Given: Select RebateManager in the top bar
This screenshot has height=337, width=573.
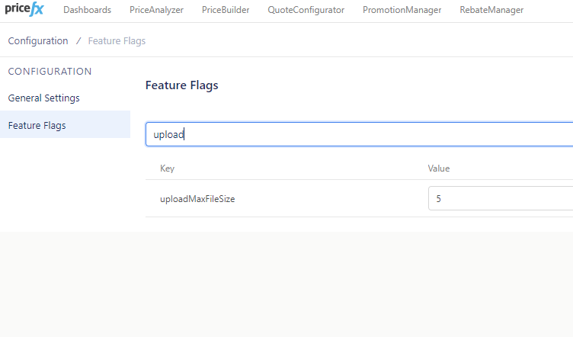Looking at the screenshot, I should tap(491, 10).
